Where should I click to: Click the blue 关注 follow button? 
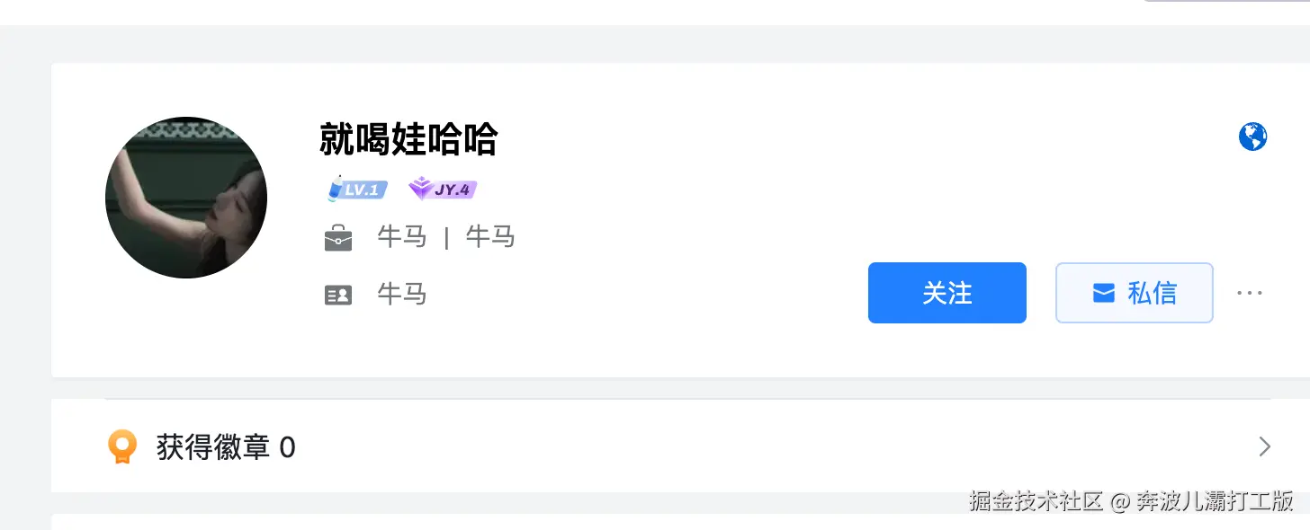947,292
